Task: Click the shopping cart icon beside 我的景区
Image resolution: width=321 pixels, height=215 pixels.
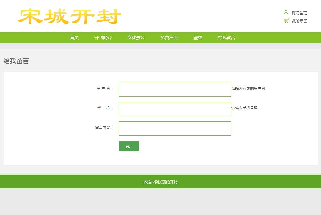Action: tap(286, 21)
